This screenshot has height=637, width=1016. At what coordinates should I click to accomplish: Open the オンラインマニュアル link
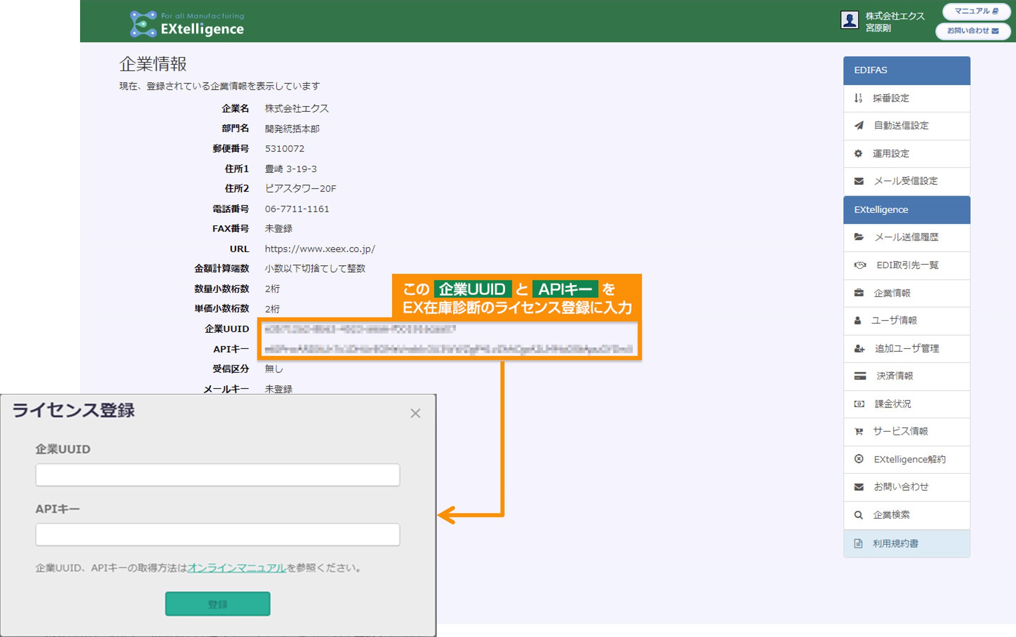pos(237,568)
